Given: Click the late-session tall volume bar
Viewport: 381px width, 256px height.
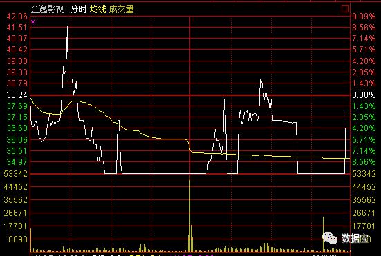Looking at the screenshot, I should 323,234.
